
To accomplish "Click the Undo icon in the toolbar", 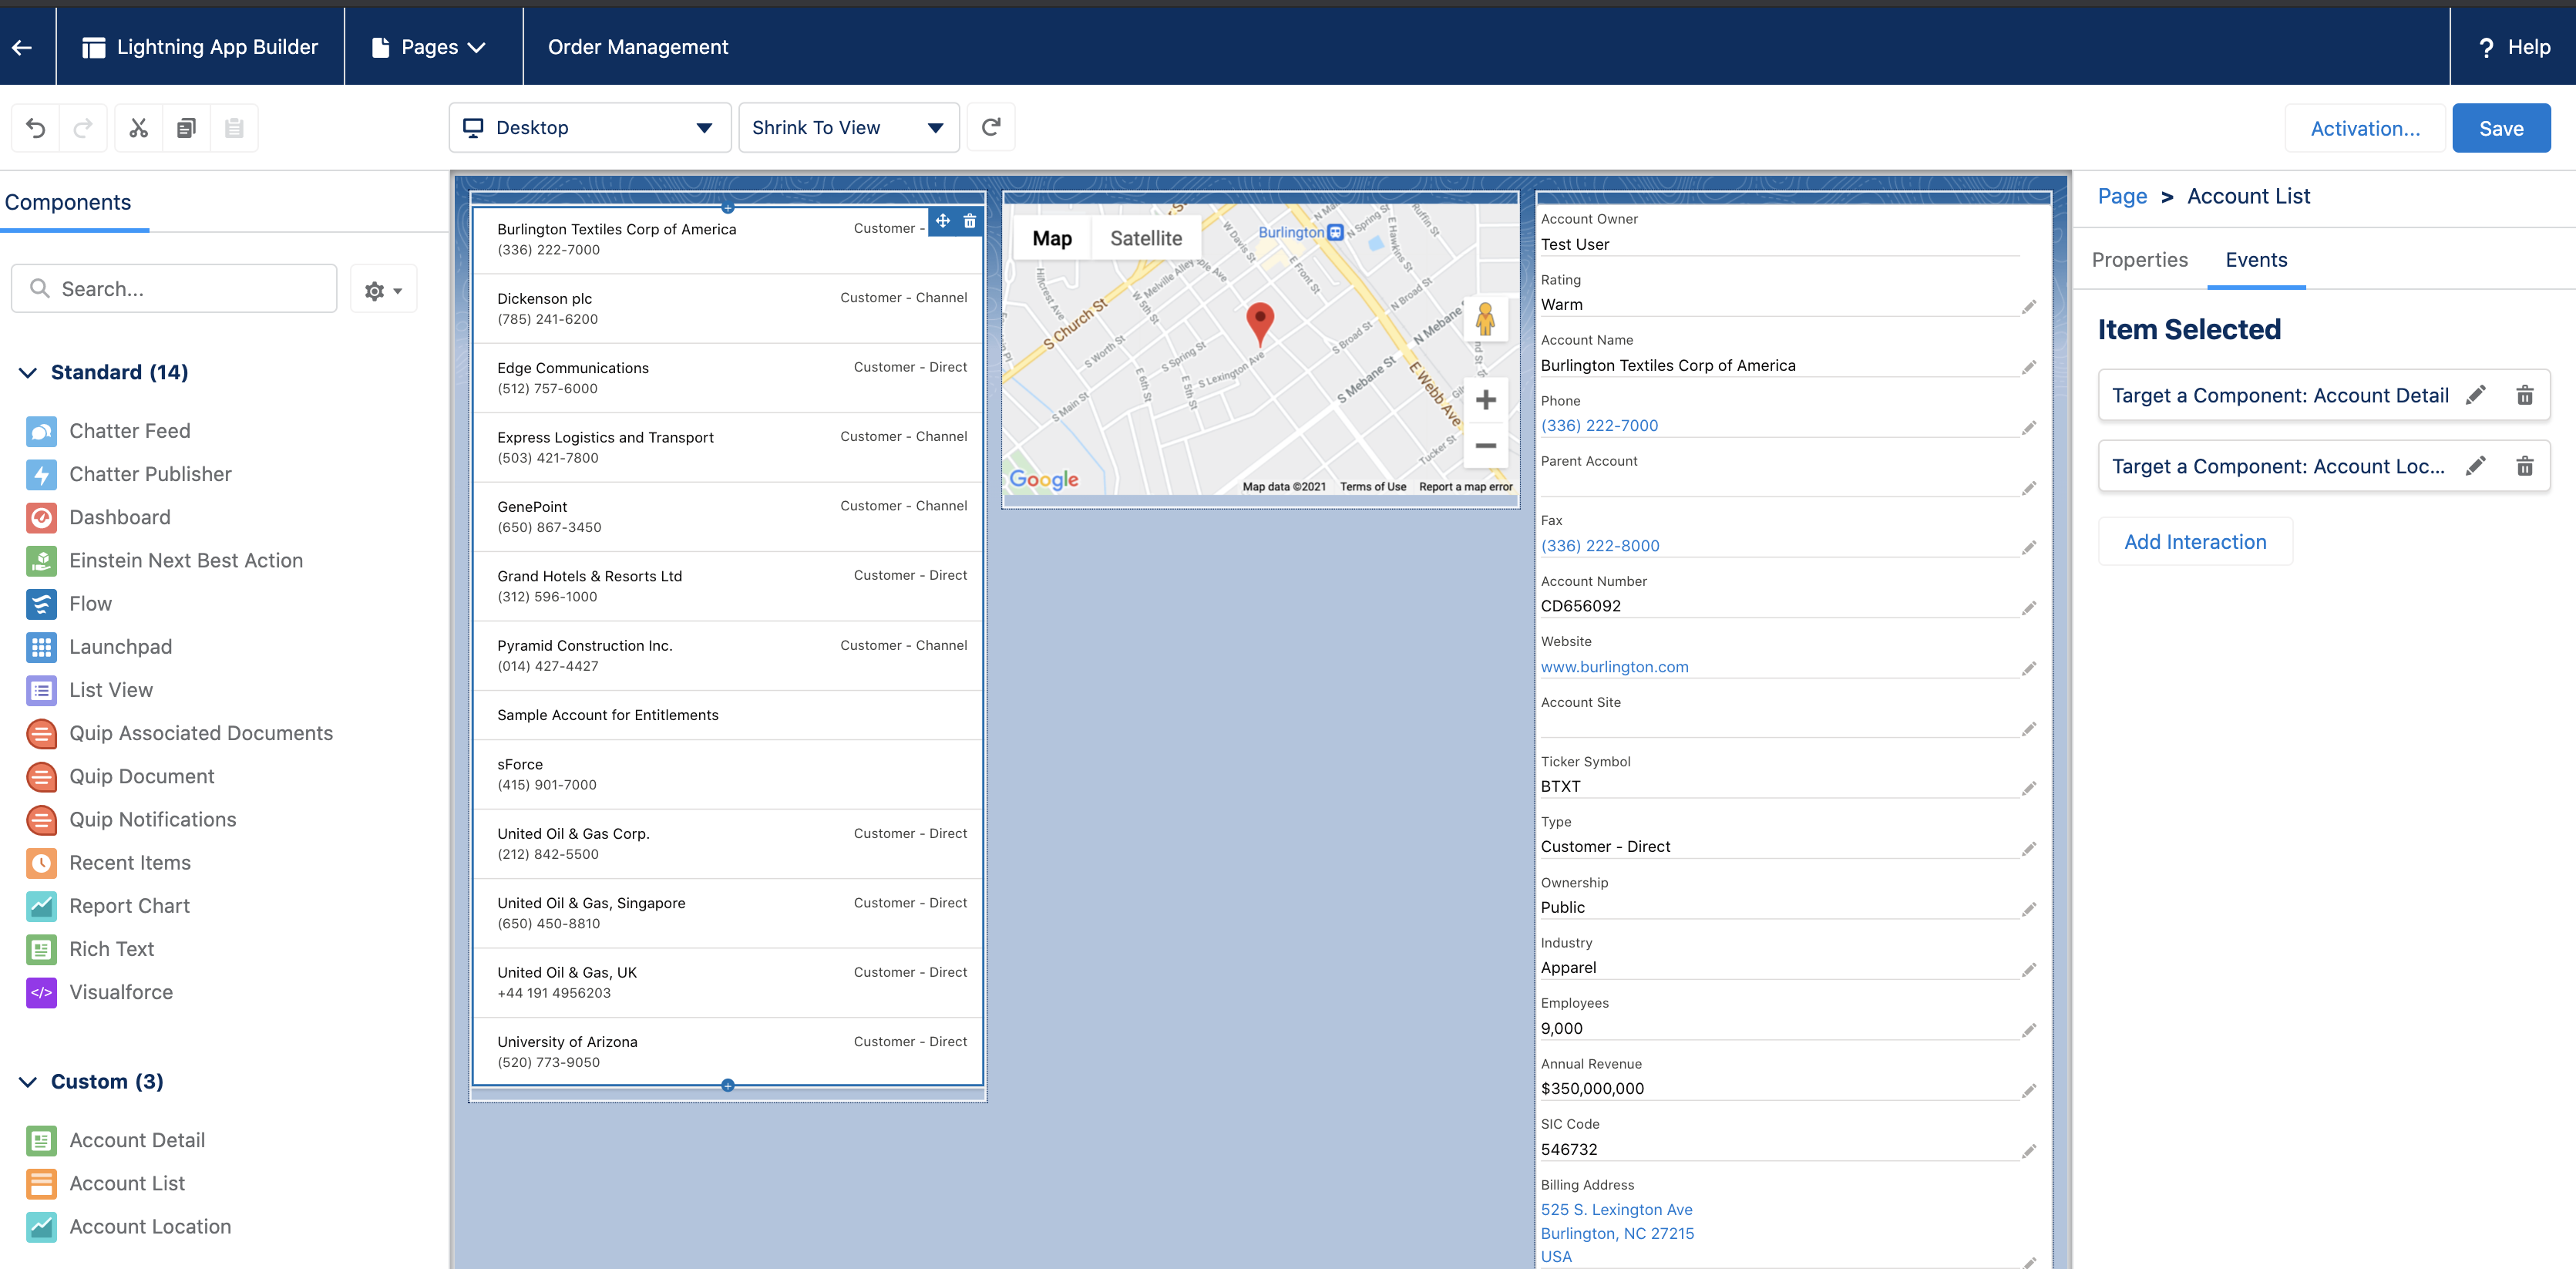I will click(35, 127).
